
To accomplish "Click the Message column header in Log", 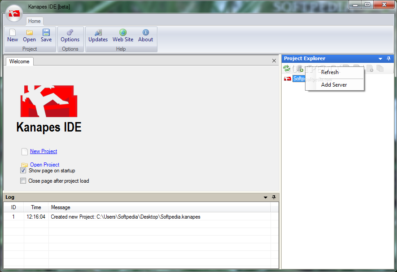I will pyautogui.click(x=160, y=207).
